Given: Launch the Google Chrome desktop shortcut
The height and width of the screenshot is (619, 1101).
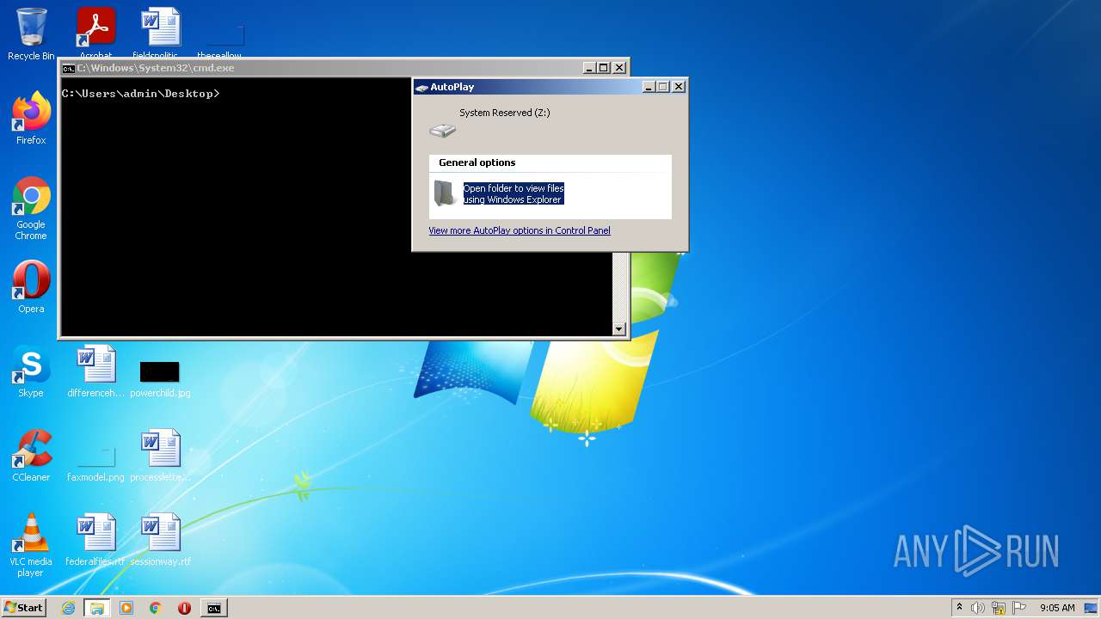Looking at the screenshot, I should coord(31,207).
